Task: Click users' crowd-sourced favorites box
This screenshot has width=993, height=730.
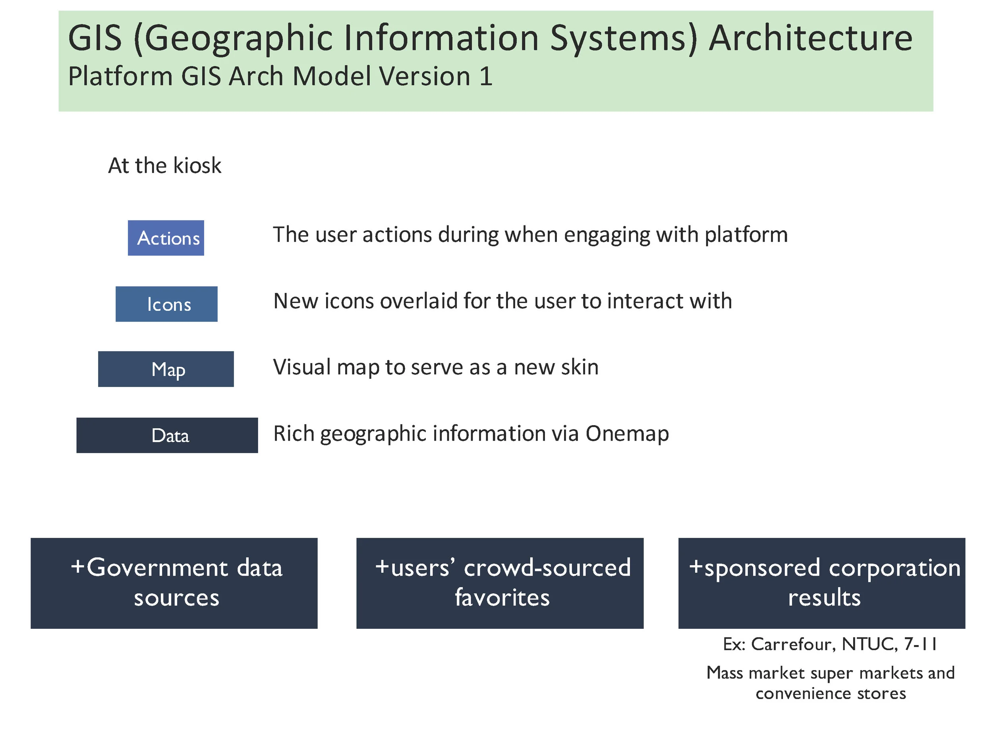Action: click(x=500, y=583)
